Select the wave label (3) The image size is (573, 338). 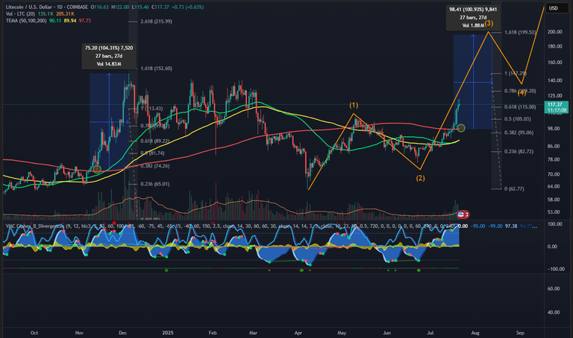tap(489, 23)
